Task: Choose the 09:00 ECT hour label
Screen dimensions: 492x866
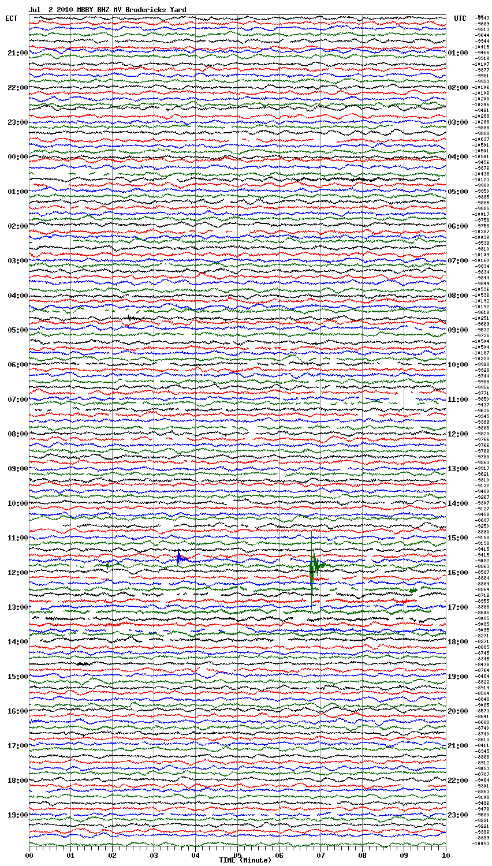Action: pos(18,469)
